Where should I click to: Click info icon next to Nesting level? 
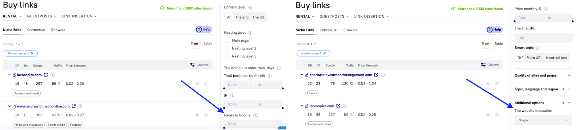[251, 33]
